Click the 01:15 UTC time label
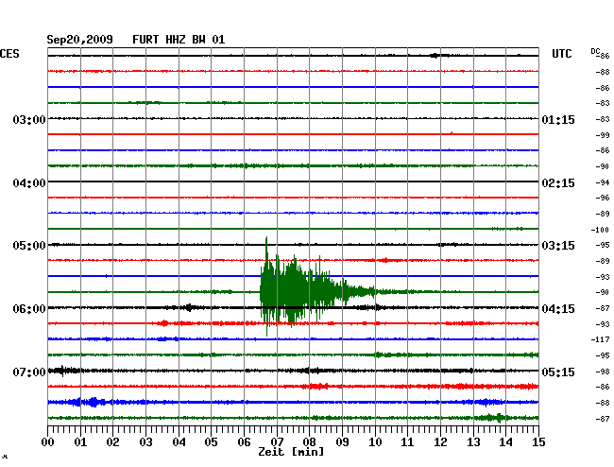 (x=558, y=119)
